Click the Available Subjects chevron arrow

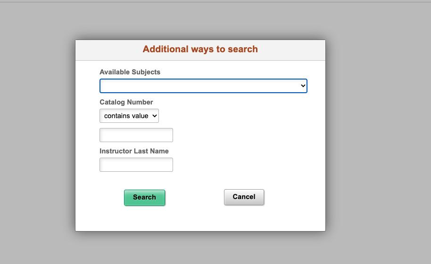303,86
